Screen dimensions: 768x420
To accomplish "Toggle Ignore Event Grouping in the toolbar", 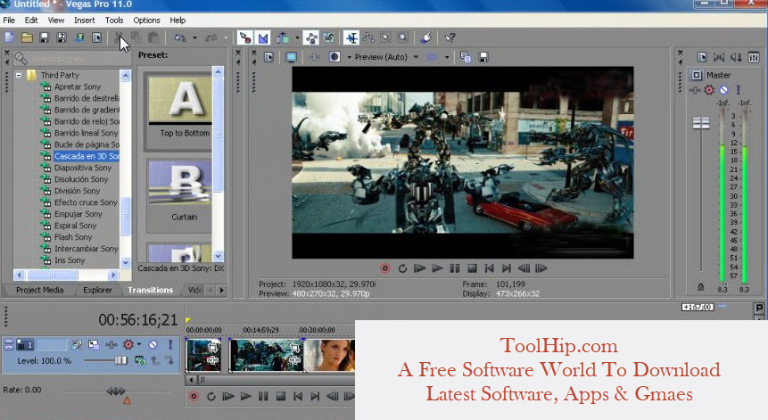I will click(329, 37).
